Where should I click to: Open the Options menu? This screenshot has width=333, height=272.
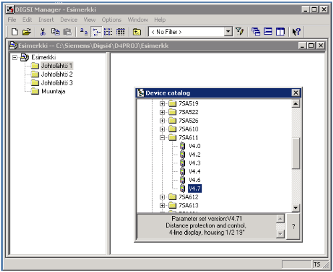tap(111, 20)
